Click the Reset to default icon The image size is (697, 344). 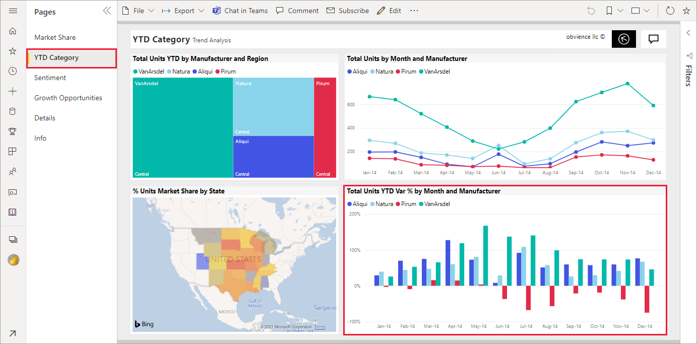pos(591,11)
